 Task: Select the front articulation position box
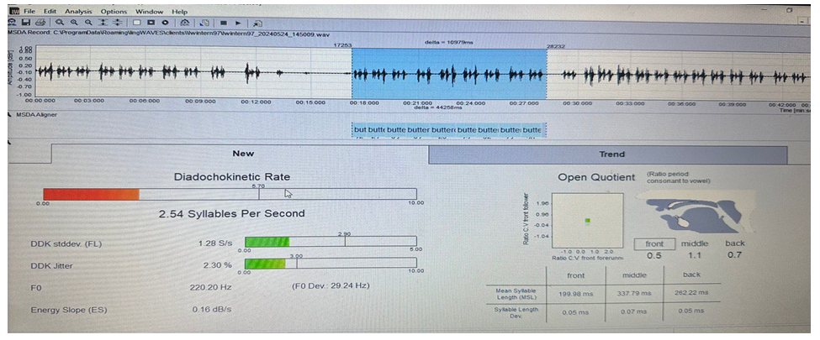pyautogui.click(x=653, y=243)
